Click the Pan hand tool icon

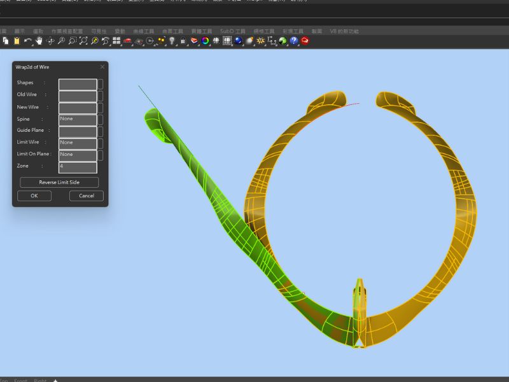[39, 41]
